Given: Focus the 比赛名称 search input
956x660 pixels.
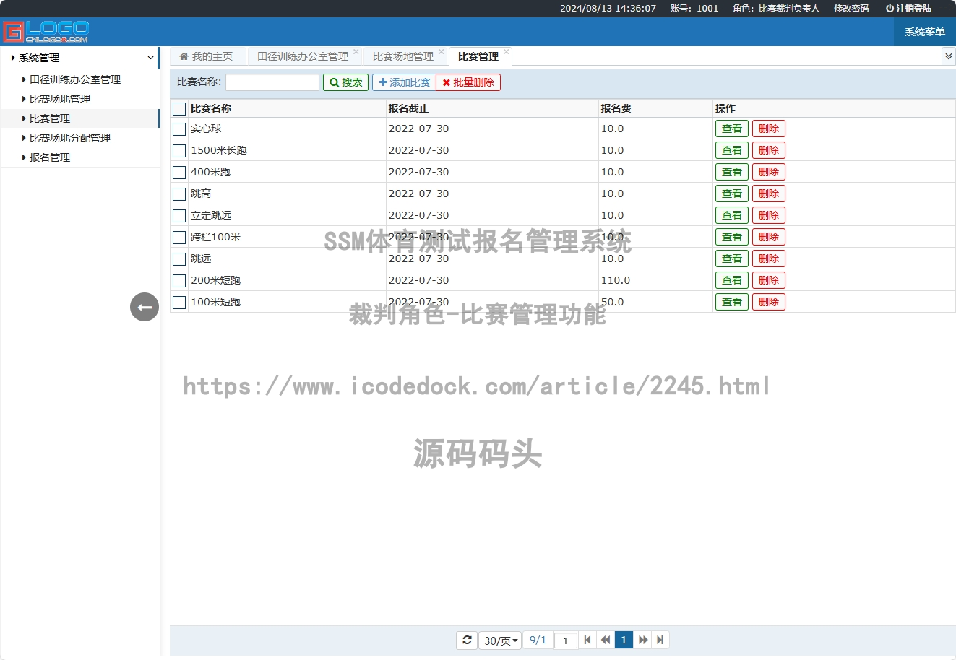Looking at the screenshot, I should coord(272,82).
